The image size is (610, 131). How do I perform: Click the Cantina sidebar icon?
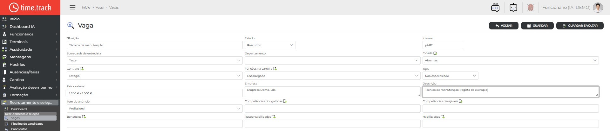click(x=4, y=80)
